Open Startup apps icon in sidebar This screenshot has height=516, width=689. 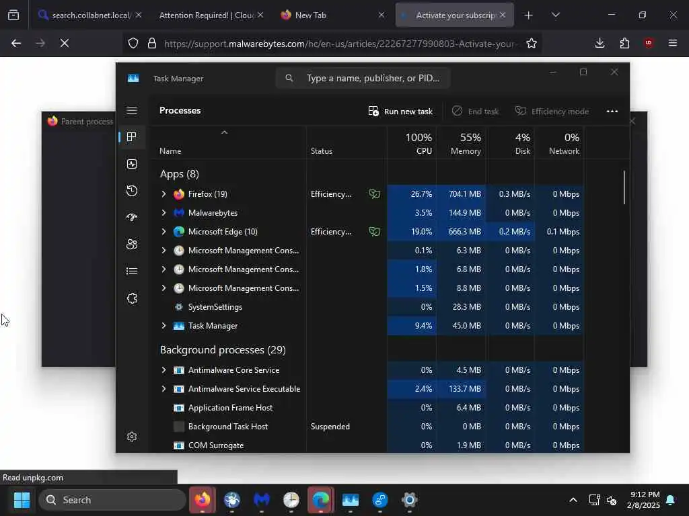click(x=132, y=217)
